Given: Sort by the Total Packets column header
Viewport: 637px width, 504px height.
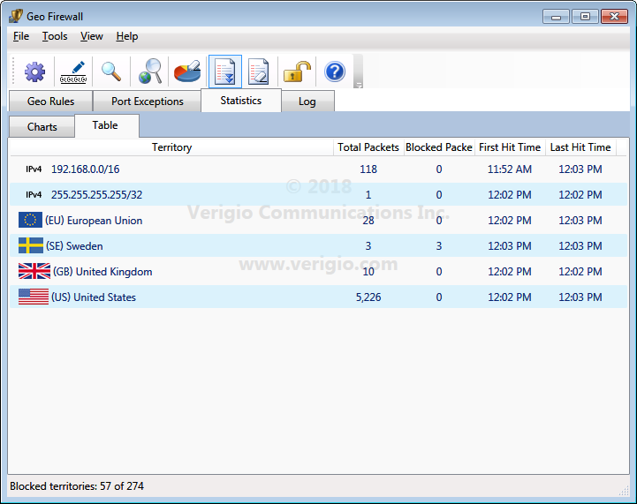Looking at the screenshot, I should pyautogui.click(x=368, y=147).
